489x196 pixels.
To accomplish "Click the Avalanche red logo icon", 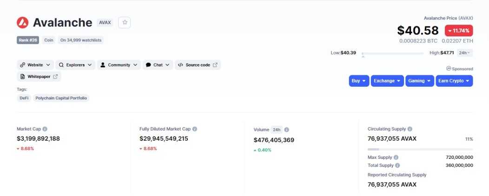I will point(22,22).
